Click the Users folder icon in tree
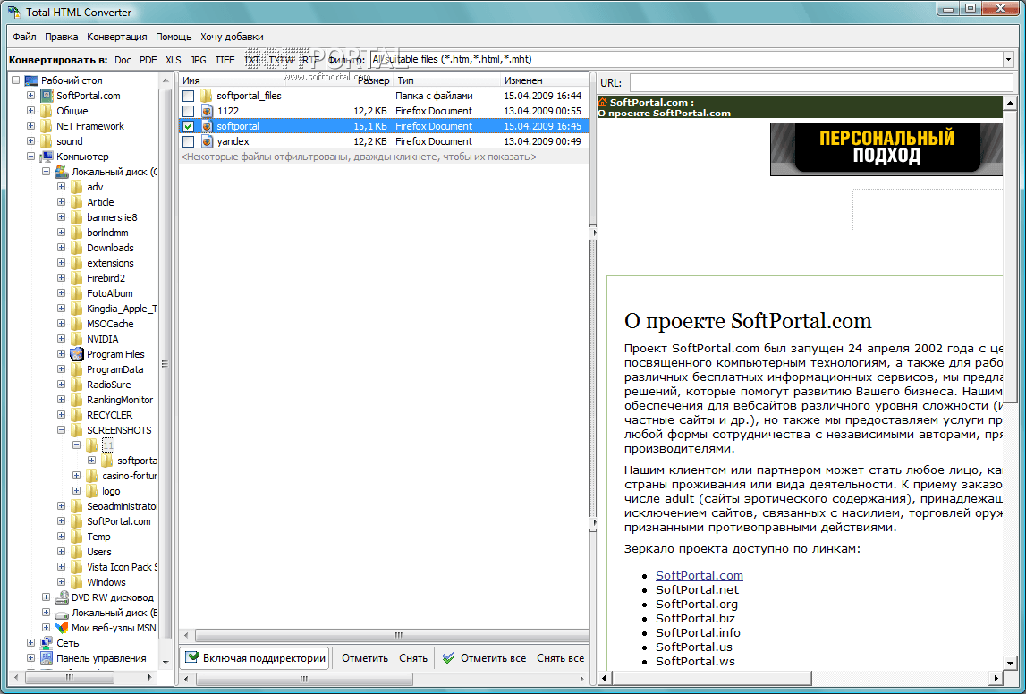1026x694 pixels. pos(77,552)
